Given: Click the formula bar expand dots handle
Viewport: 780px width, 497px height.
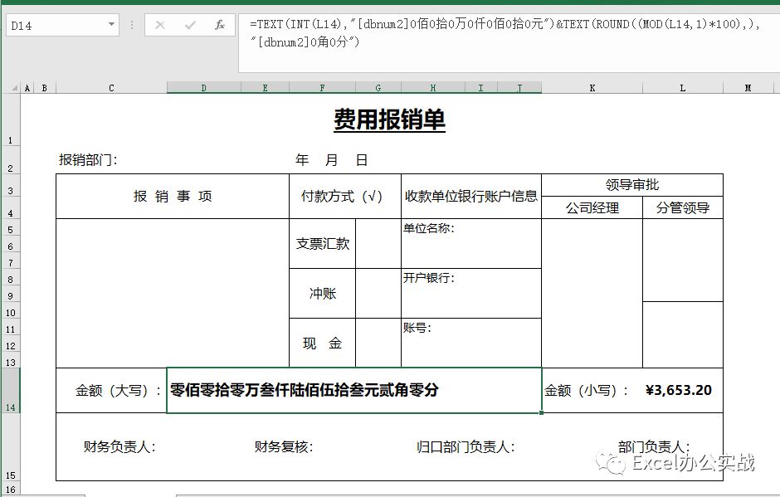Looking at the screenshot, I should [132, 24].
